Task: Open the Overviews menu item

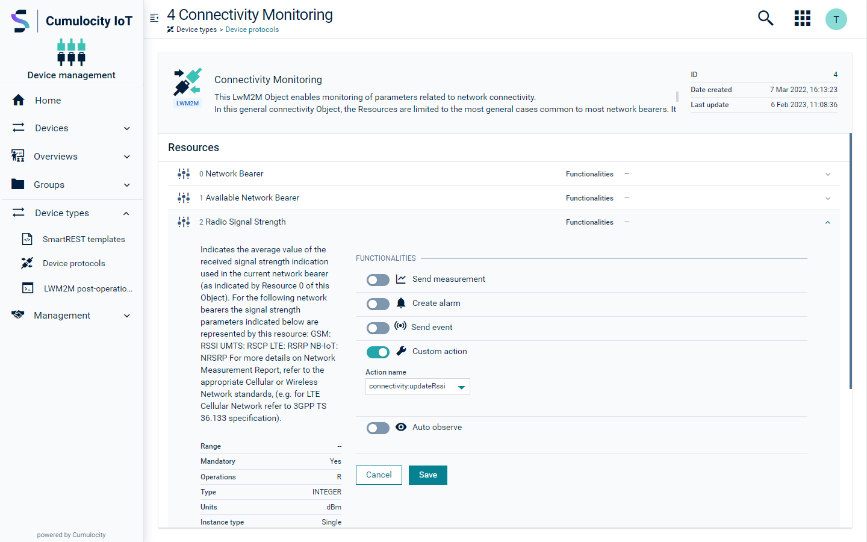Action: [x=72, y=156]
